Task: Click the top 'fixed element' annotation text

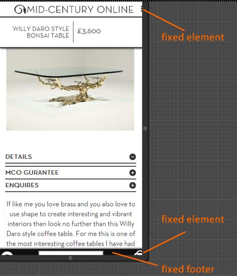Action: point(192,37)
